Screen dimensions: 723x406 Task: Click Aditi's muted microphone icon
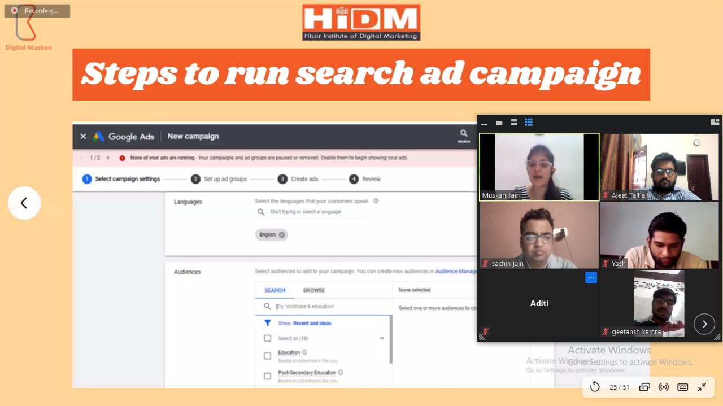click(x=485, y=331)
